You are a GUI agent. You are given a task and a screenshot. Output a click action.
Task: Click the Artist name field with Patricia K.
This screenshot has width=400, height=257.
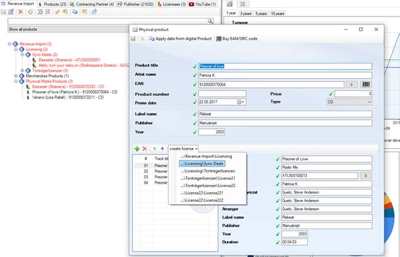[285, 75]
